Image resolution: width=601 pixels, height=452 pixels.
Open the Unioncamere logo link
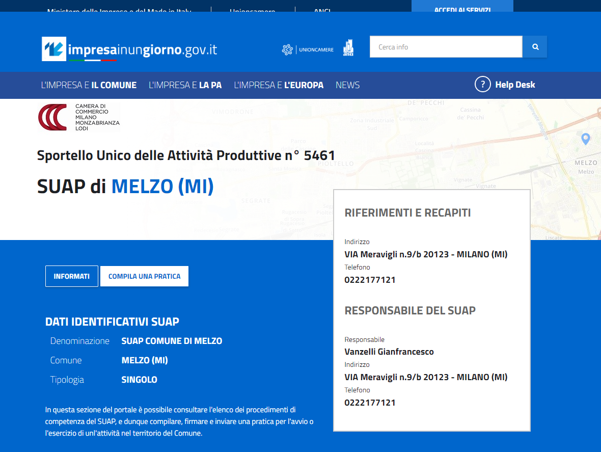click(x=308, y=49)
